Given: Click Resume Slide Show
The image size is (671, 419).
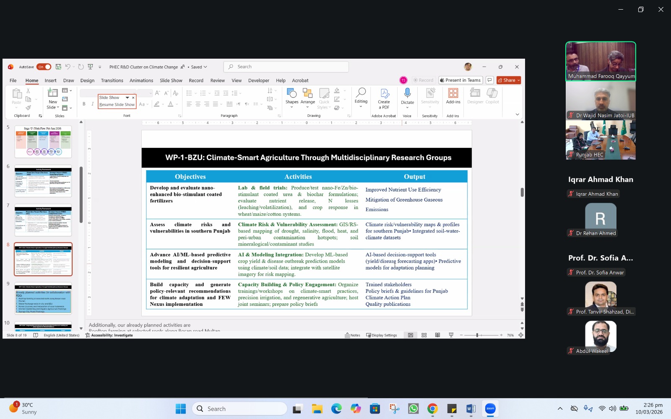Looking at the screenshot, I should [117, 105].
